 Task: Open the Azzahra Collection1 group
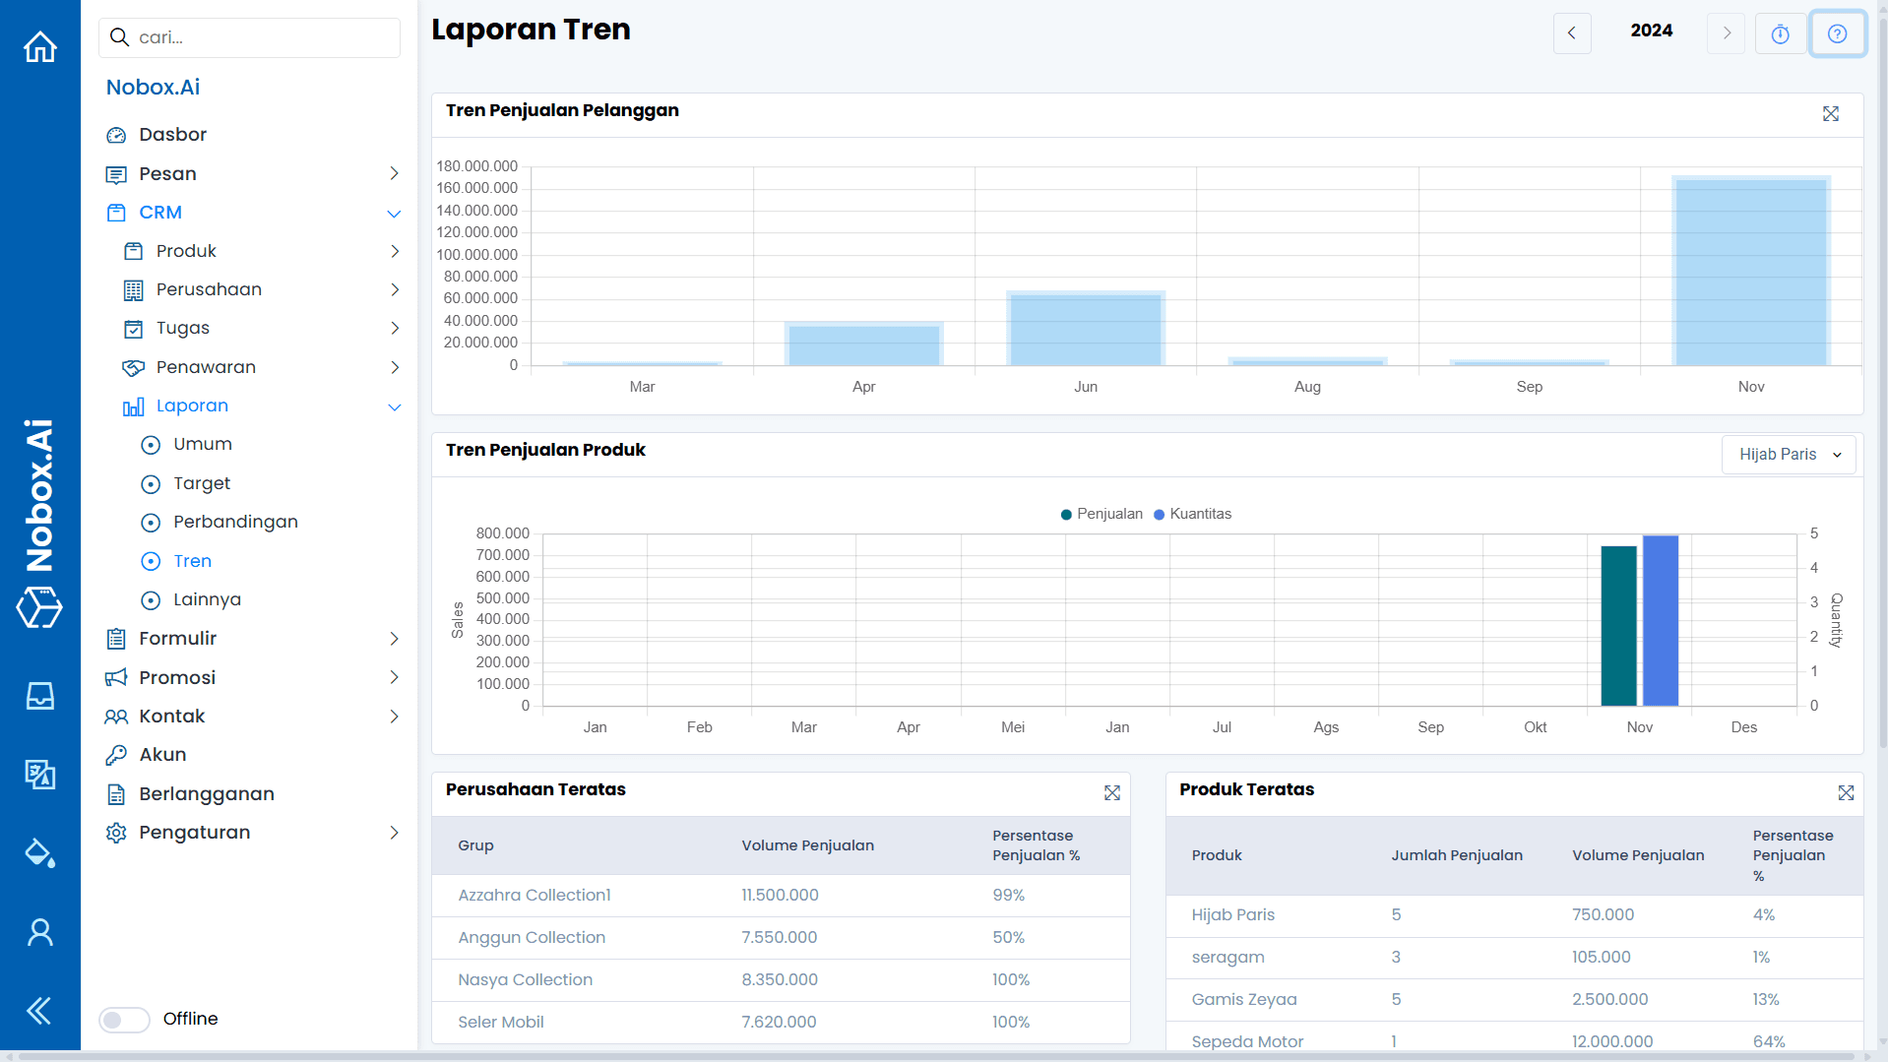coord(535,895)
